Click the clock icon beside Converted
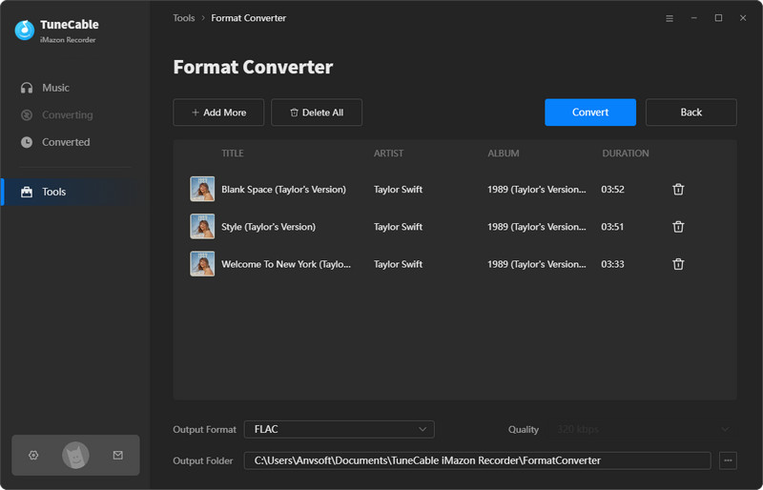The image size is (763, 490). (27, 142)
